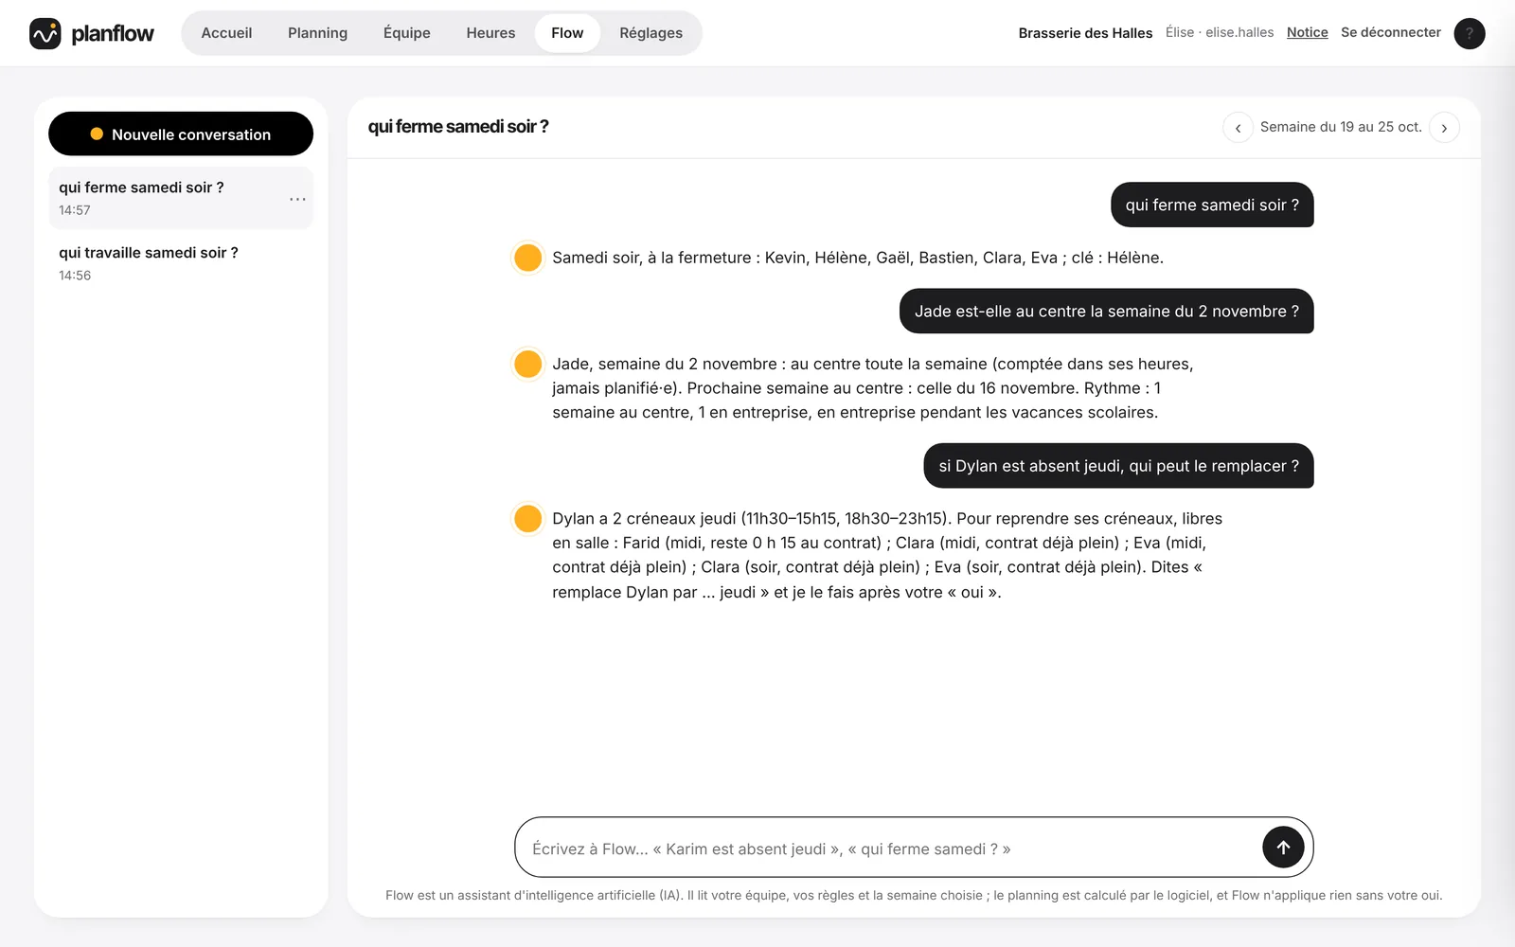Viewport: 1515px width, 947px height.
Task: Click the 'Élise · elise.halles' user label
Action: click(x=1220, y=32)
